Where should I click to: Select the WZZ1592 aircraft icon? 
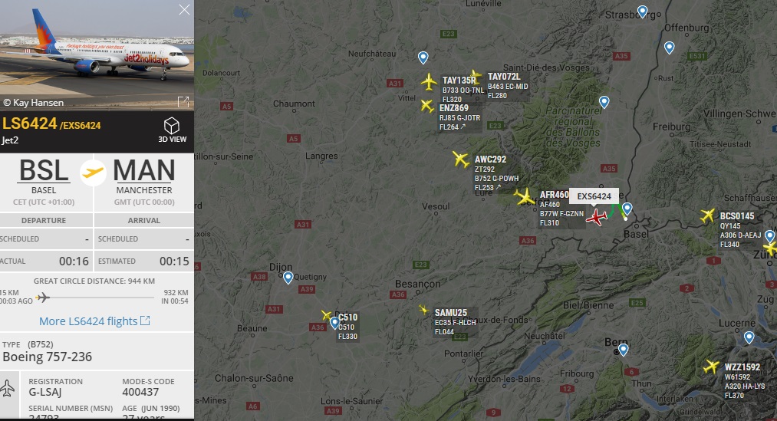pos(711,367)
